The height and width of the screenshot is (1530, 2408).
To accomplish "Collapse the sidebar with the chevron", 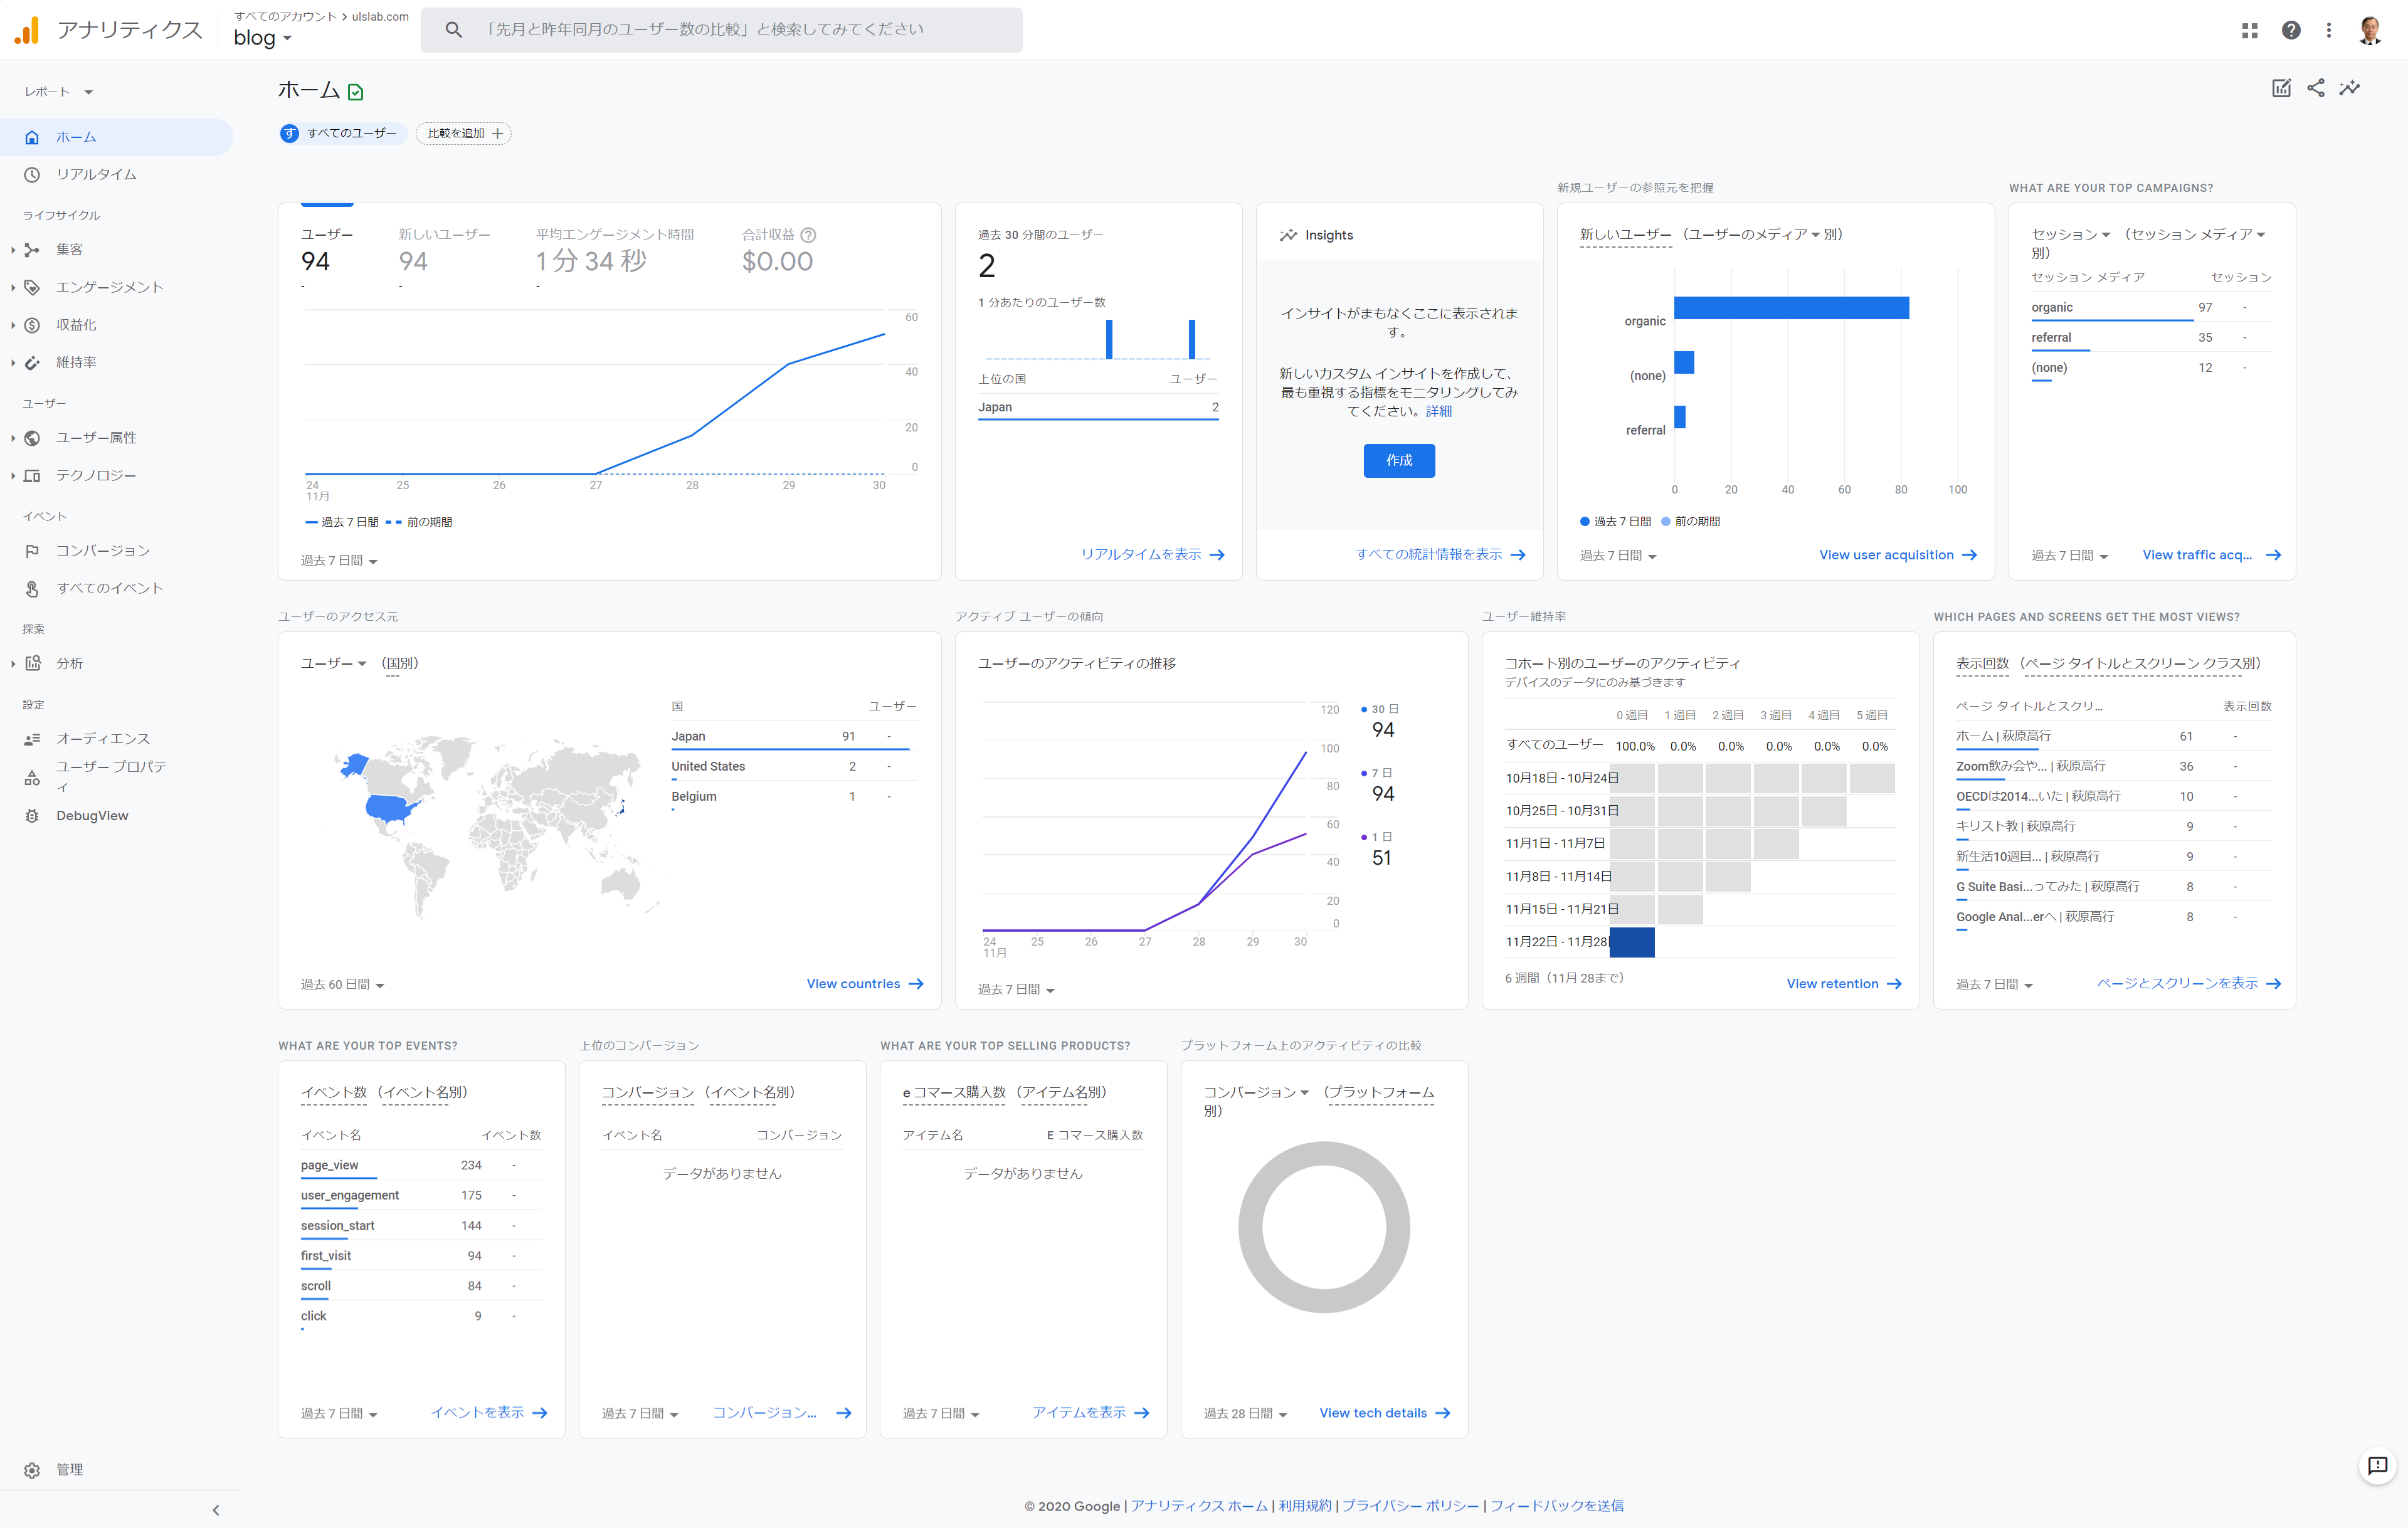I will tap(216, 1510).
